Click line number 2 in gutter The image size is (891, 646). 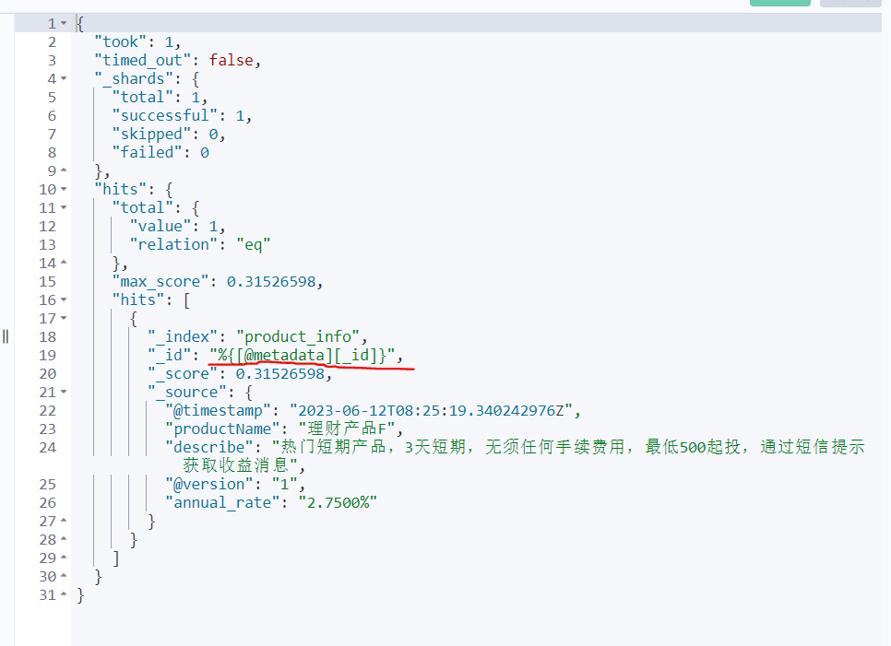[52, 42]
